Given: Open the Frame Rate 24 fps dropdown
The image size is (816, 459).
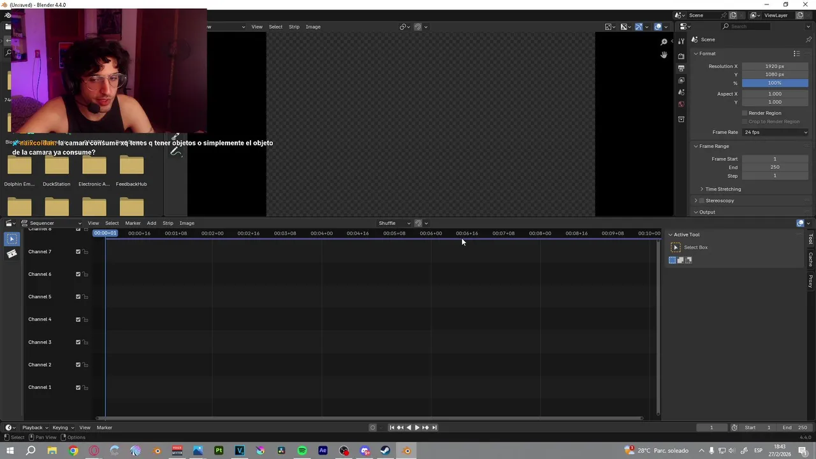Looking at the screenshot, I should (x=775, y=132).
